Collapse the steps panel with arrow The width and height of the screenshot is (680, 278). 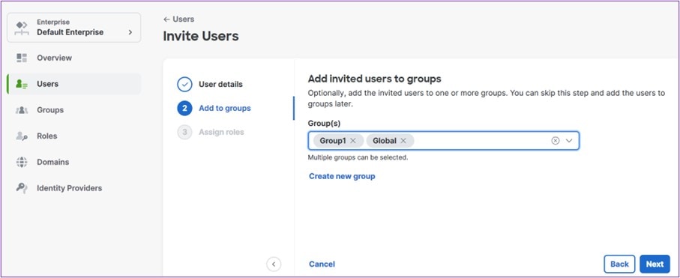tap(274, 264)
